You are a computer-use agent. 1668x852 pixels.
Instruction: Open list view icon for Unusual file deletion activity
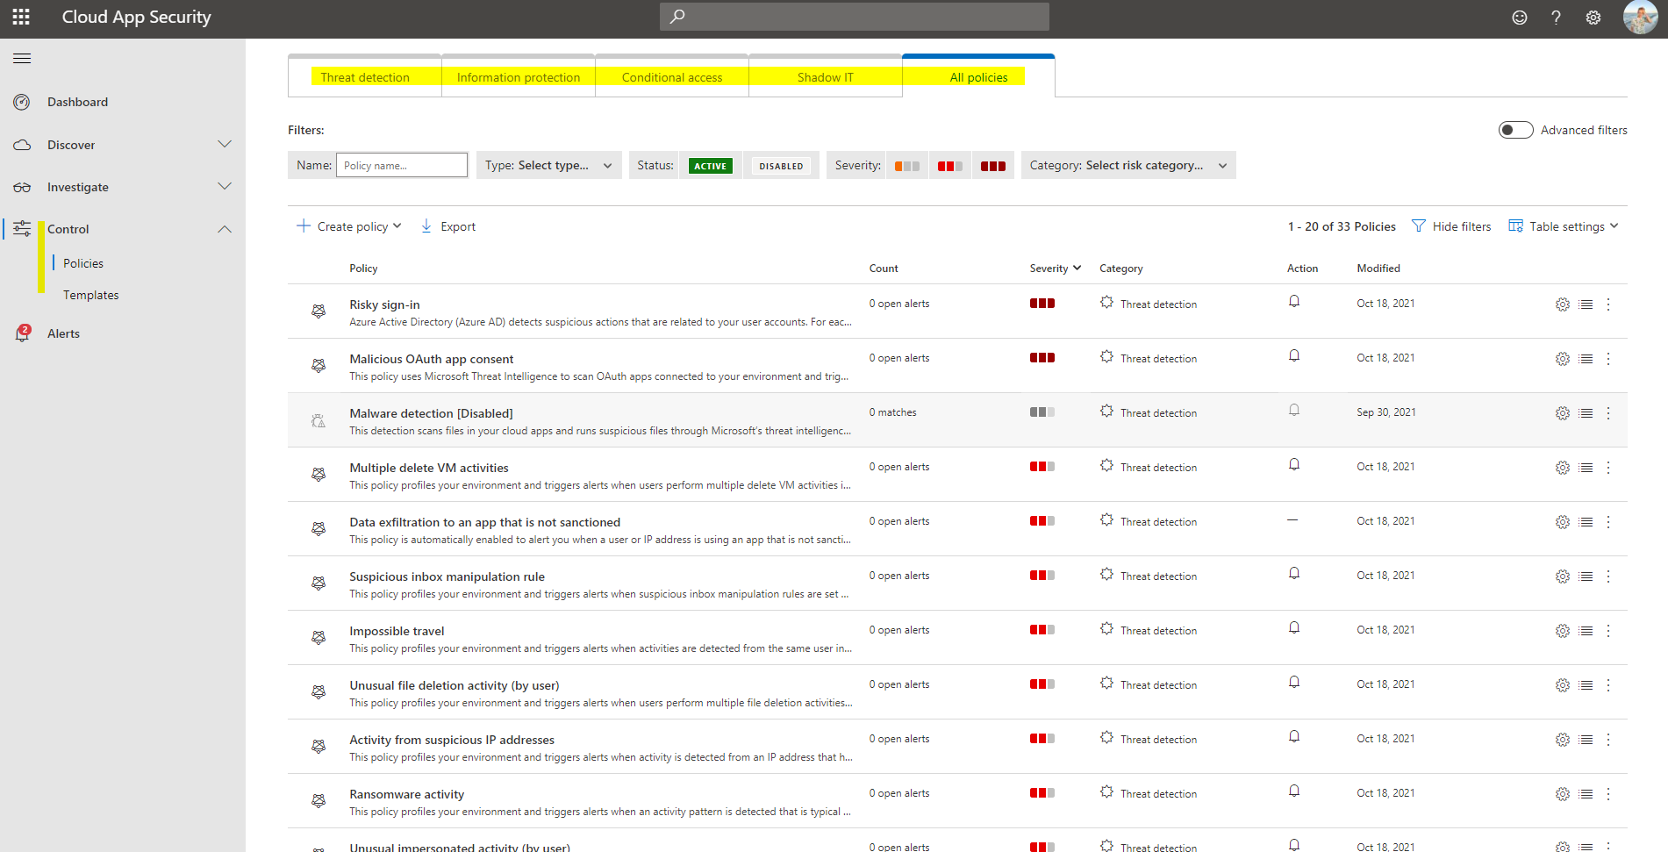[x=1586, y=685]
